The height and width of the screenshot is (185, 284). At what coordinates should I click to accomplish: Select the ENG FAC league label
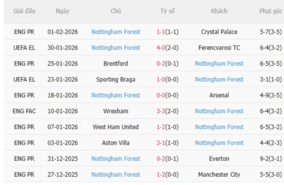pyautogui.click(x=24, y=111)
